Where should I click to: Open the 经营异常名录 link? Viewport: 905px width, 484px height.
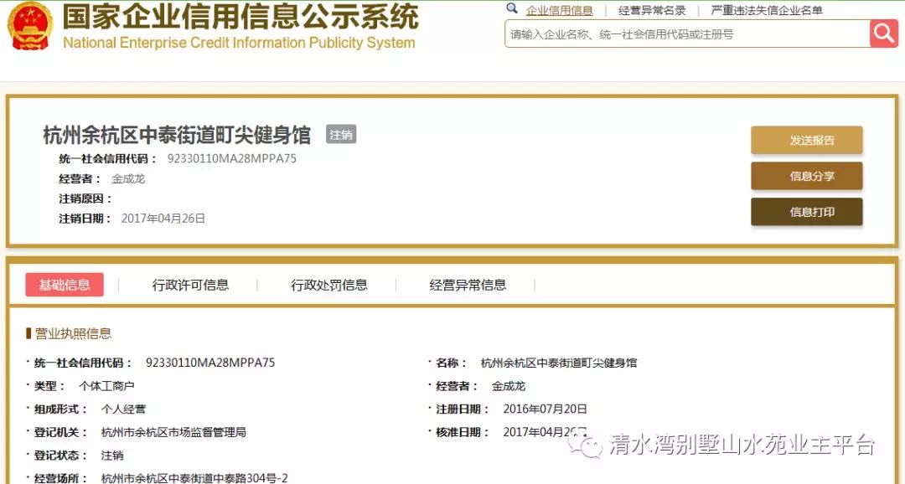tap(652, 10)
